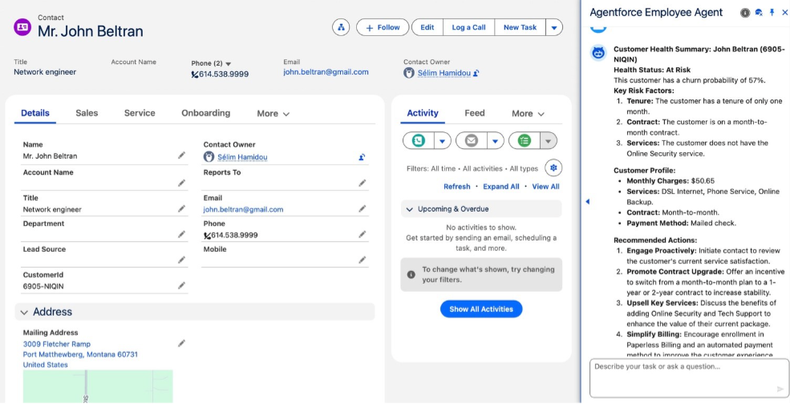Edit the Email field pencil icon
This screenshot has height=404, width=790.
coord(362,208)
